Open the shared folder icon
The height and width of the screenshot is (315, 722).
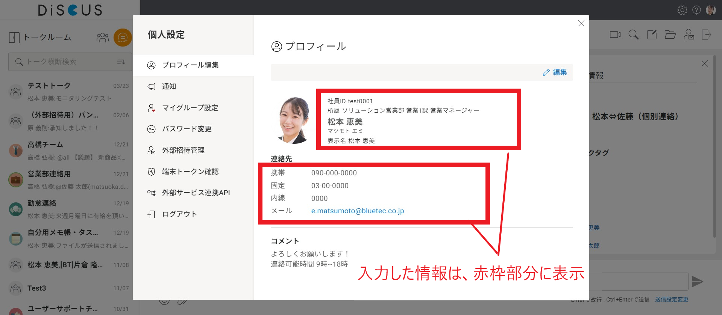670,35
